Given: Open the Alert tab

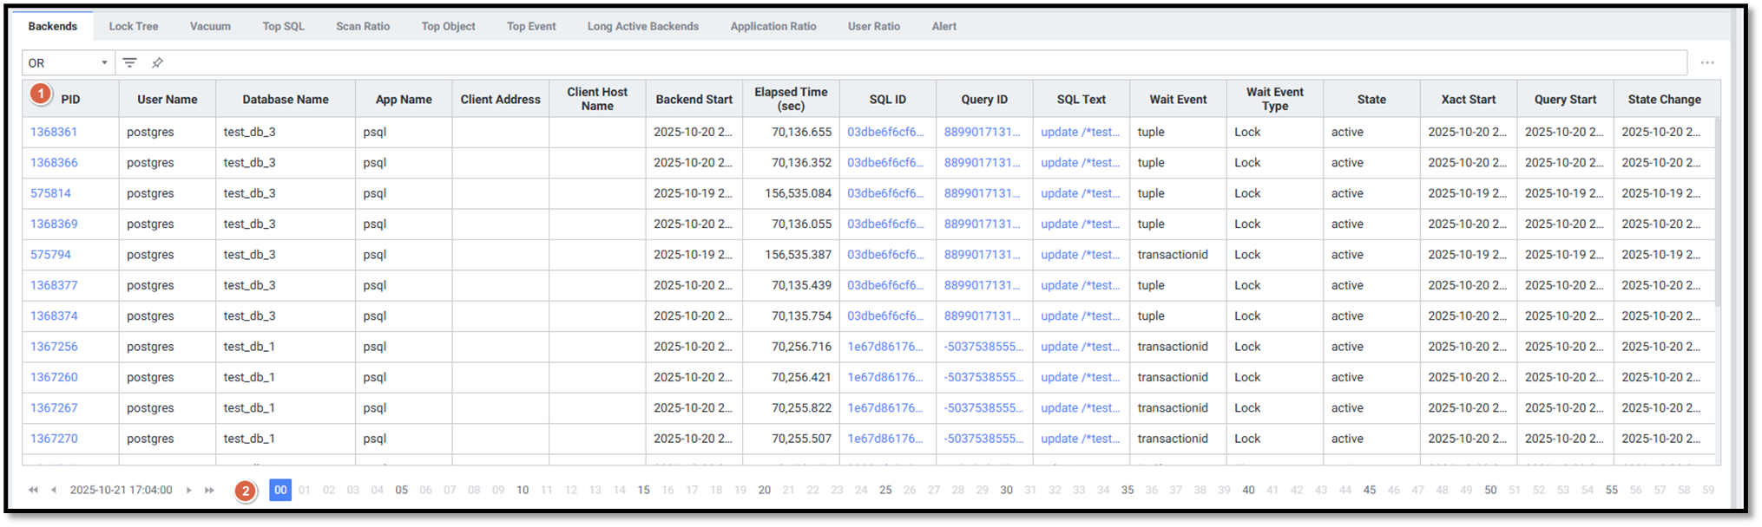Looking at the screenshot, I should (x=943, y=26).
